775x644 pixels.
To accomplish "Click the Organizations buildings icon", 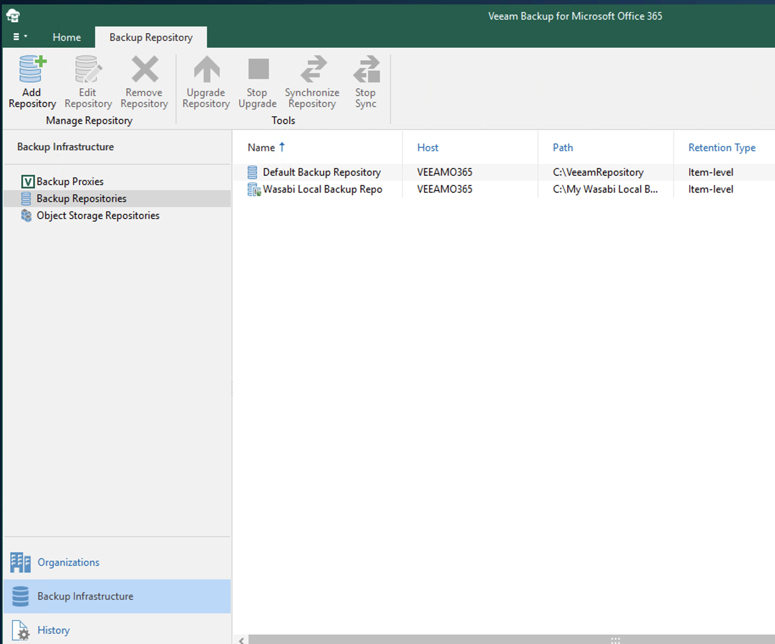I will [x=20, y=563].
